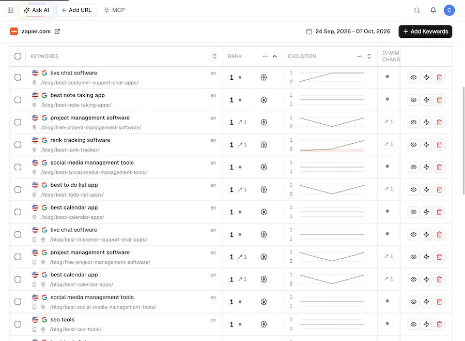Click Google icon next to seo tools

point(44,320)
